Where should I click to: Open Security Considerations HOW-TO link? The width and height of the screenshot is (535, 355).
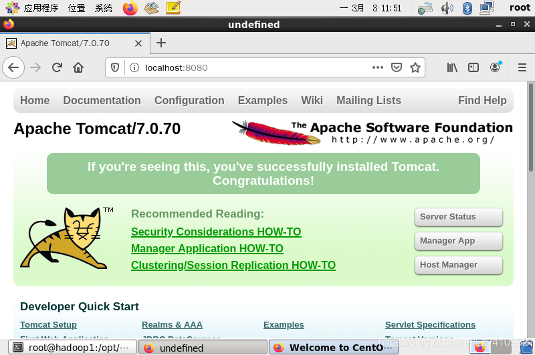point(216,232)
